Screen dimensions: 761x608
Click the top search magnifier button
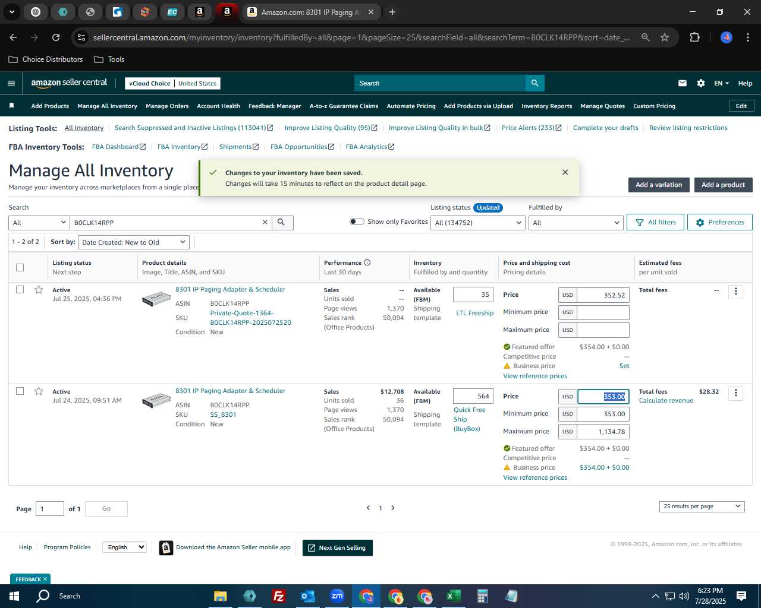(534, 83)
